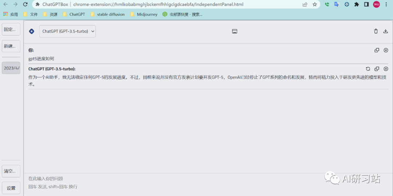Open the Google Translate extension icon

[x=337, y=4]
